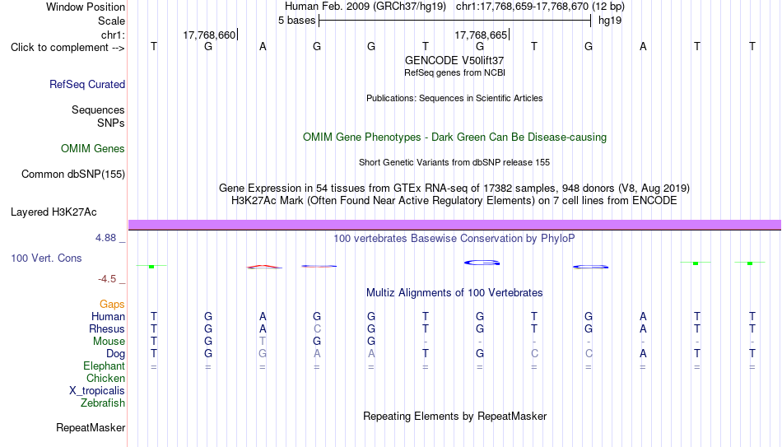Click the Elephant species row label

pyautogui.click(x=105, y=366)
